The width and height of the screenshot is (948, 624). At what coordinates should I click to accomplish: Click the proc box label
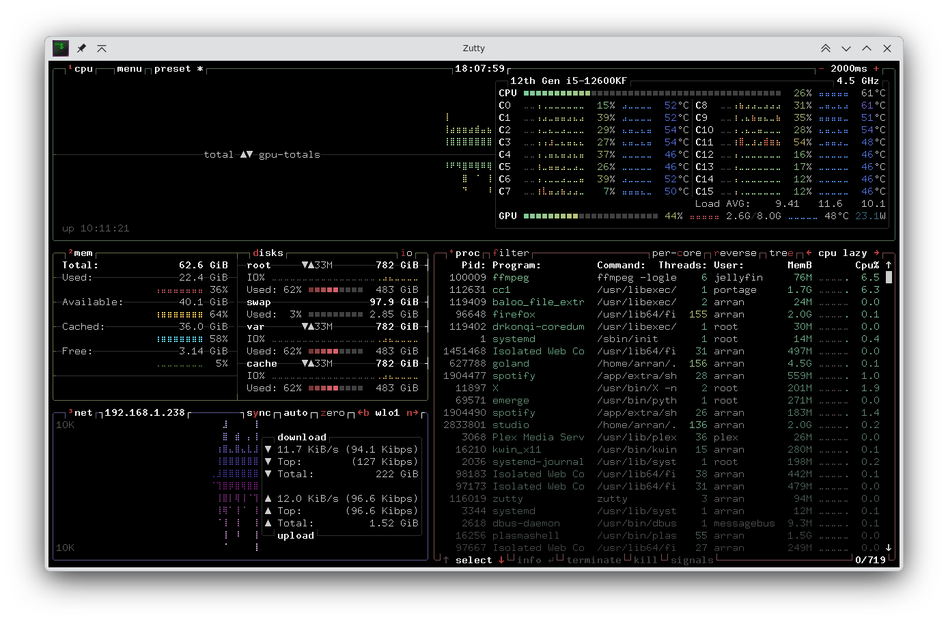pos(468,253)
